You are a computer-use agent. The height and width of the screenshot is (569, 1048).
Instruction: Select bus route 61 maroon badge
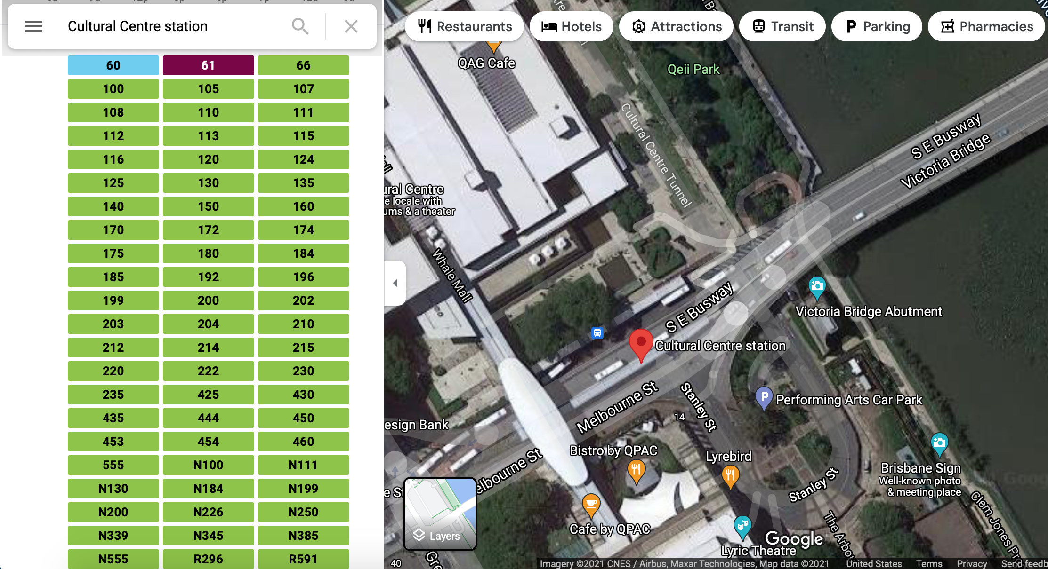tap(209, 65)
